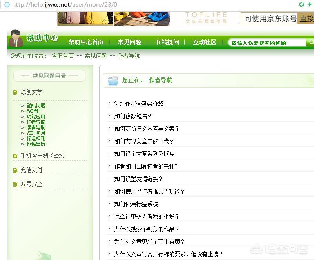Screen dimensions: 314x260
Task: Expand 账号安全 category
Action: 31,184
